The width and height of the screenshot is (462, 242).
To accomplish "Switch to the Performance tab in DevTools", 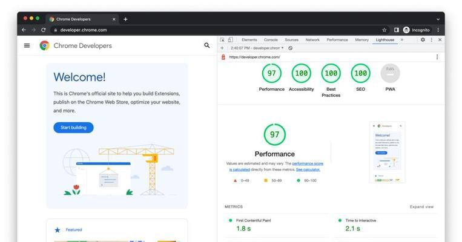I will point(337,40).
